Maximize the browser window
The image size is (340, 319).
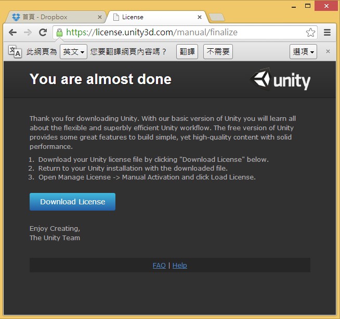pos(307,6)
